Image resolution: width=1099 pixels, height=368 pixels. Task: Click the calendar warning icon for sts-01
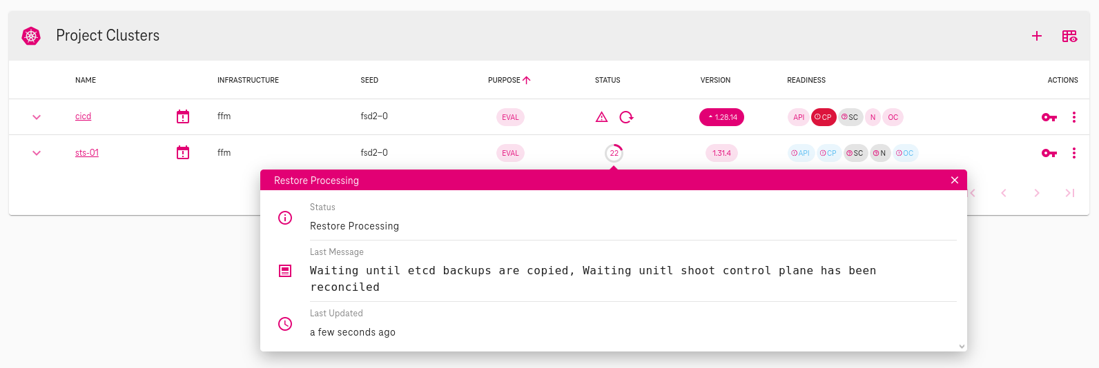[x=183, y=152]
